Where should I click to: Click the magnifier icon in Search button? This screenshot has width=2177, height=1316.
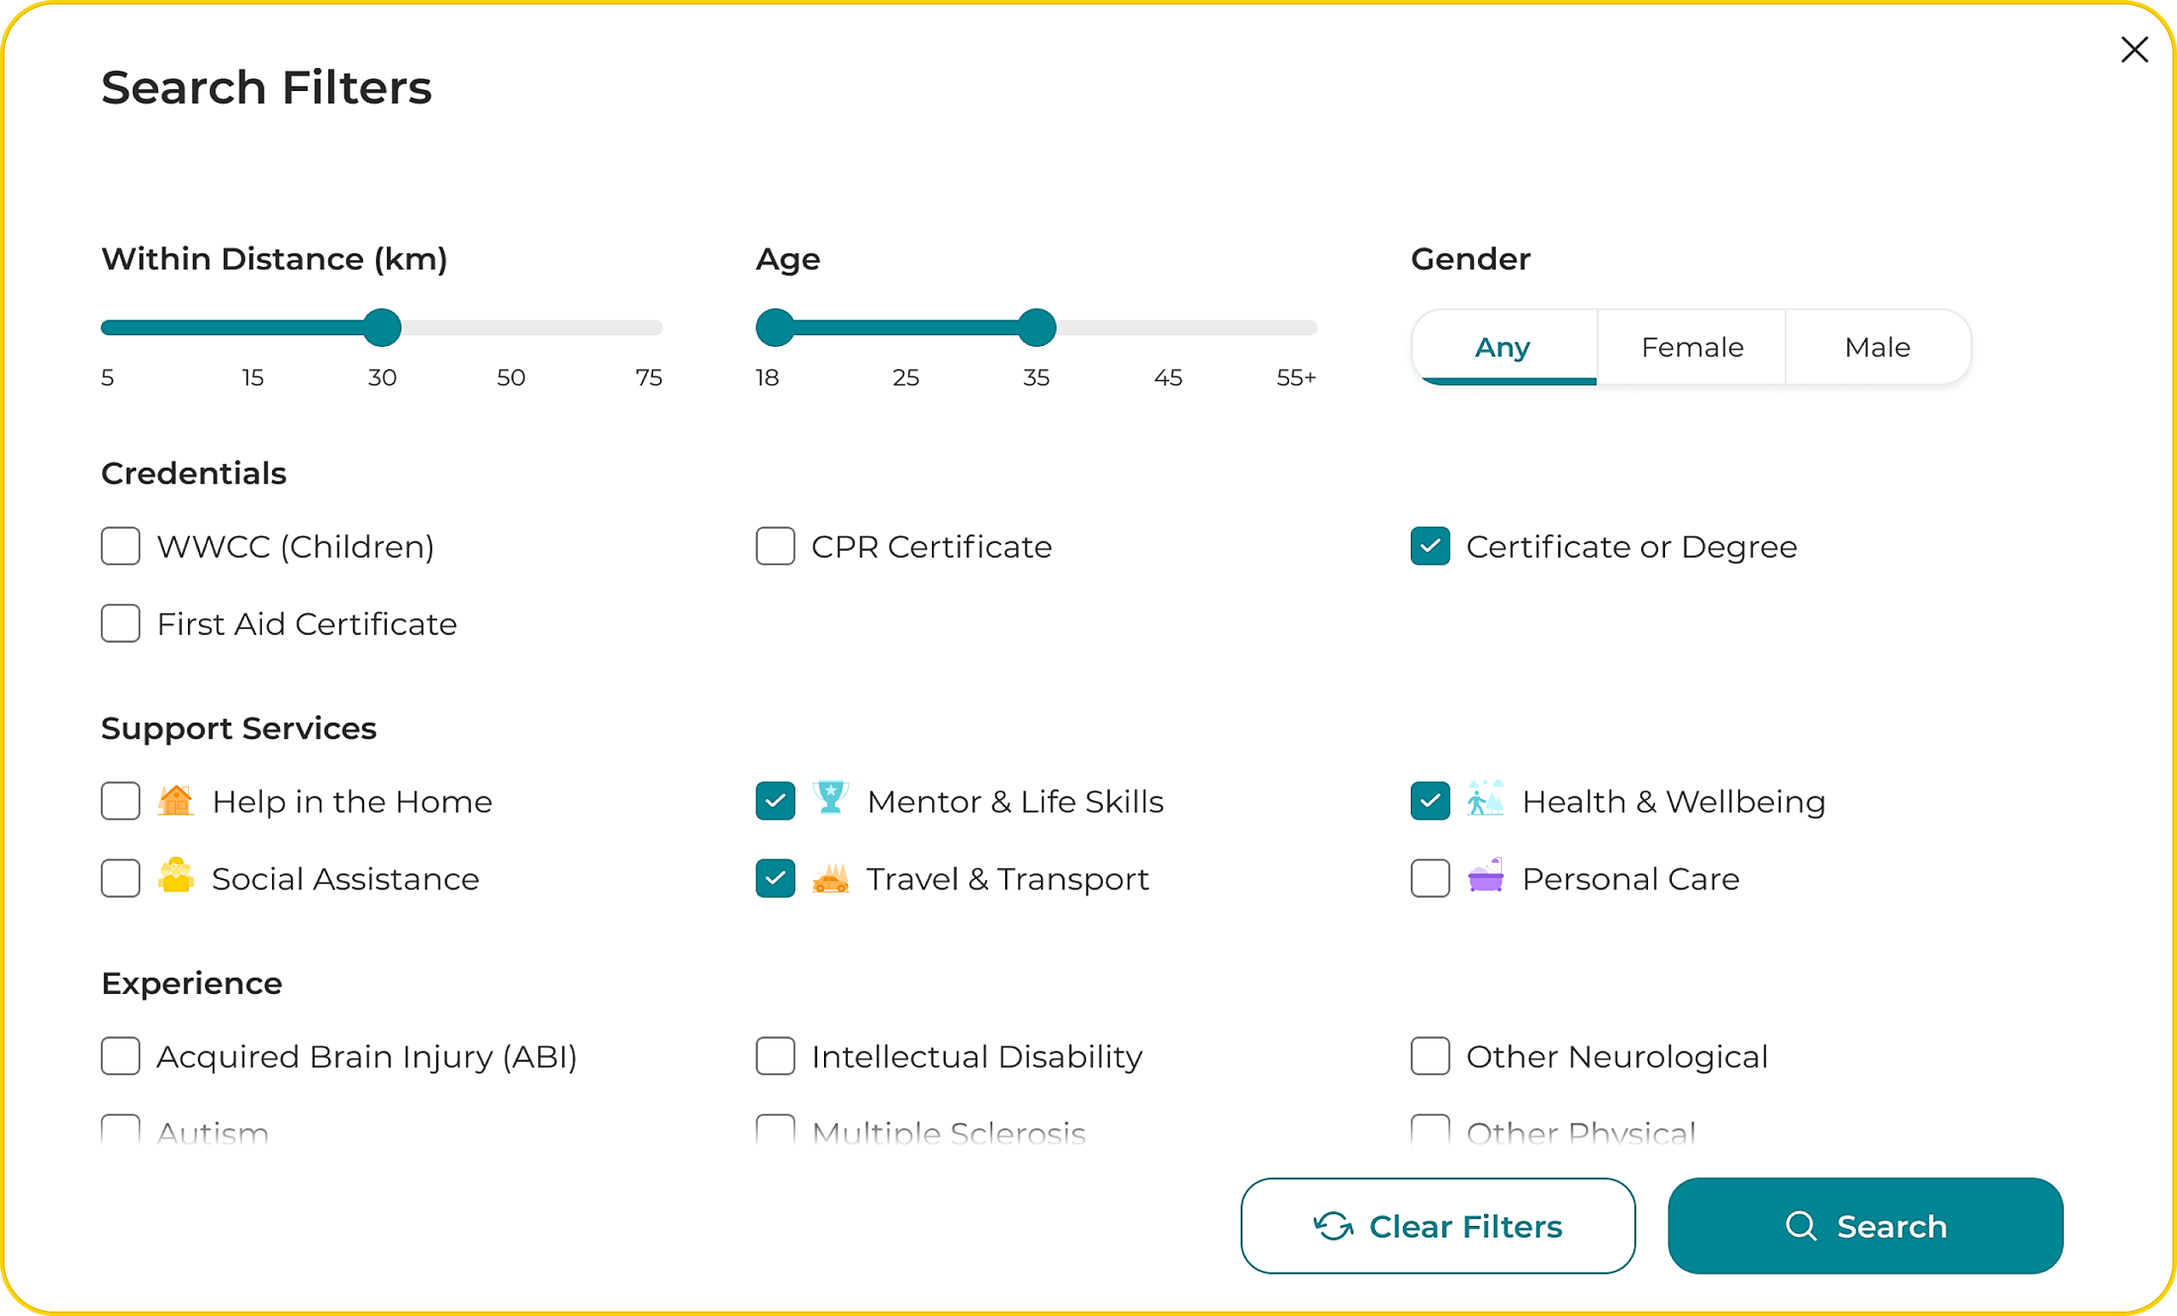point(1799,1226)
